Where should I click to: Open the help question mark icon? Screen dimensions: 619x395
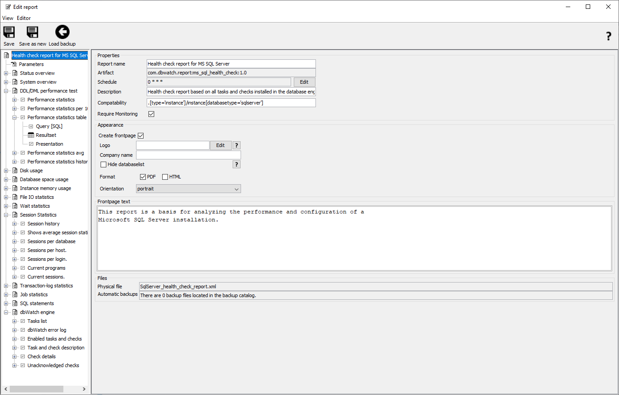pyautogui.click(x=608, y=36)
